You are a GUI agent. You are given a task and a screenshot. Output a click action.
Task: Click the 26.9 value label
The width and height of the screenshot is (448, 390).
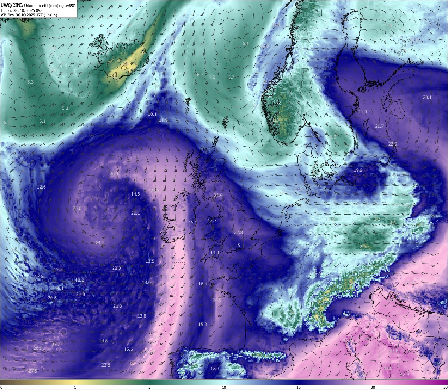(x=38, y=348)
